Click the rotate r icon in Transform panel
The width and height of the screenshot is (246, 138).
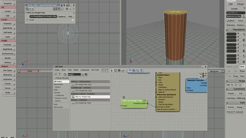coord(244,45)
